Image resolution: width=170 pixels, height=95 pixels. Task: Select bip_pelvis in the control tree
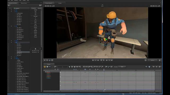19,15
